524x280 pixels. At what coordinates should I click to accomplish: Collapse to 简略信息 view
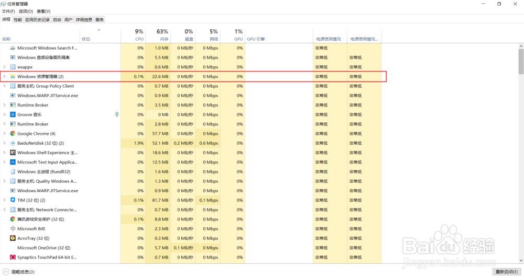(x=19, y=272)
